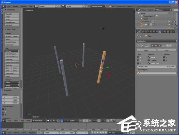
Task: Click the screen layout browse icon
Action: (36, 6)
